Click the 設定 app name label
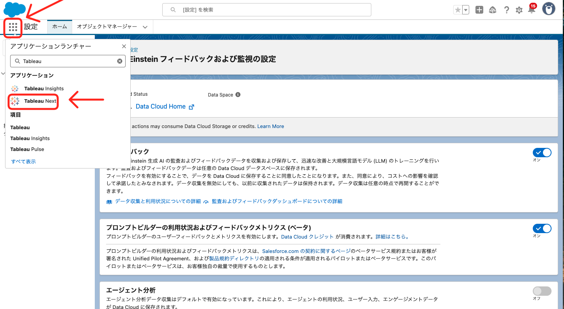 click(31, 27)
